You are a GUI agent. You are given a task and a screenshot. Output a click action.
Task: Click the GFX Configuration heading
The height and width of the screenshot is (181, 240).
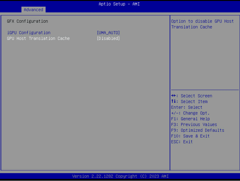coord(27,21)
